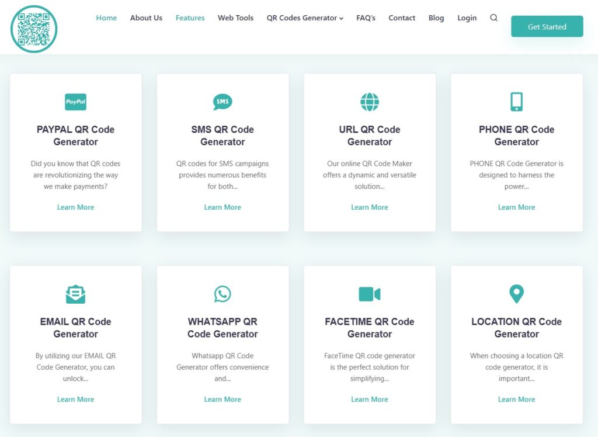Click text 'Did you know that QR codes'
The image size is (598, 437).
75,164
